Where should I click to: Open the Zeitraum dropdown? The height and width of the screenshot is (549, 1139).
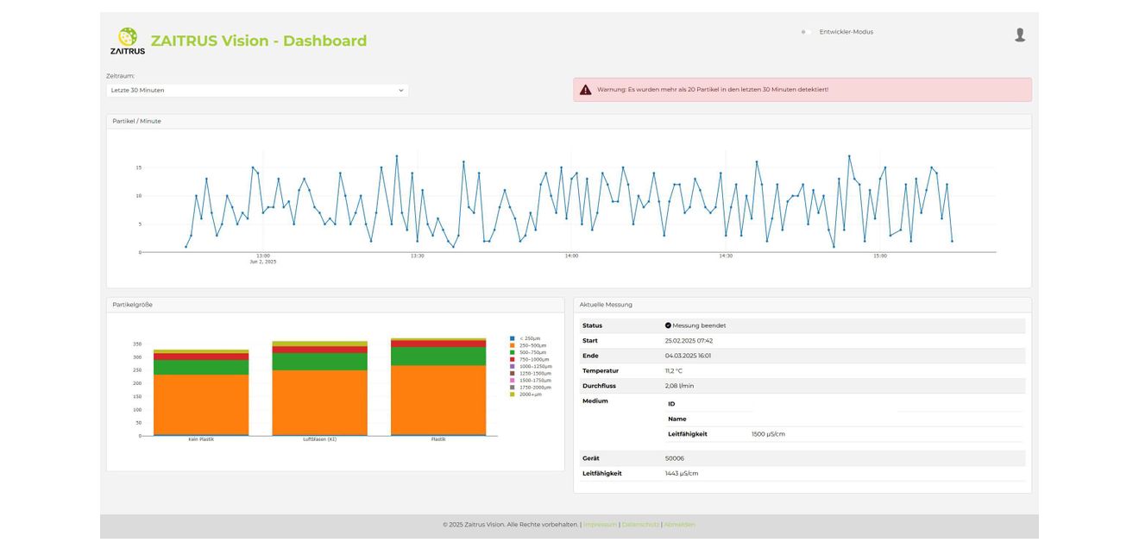coord(257,90)
